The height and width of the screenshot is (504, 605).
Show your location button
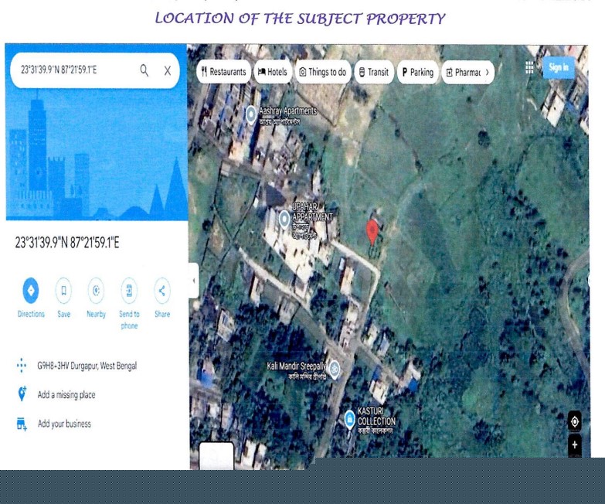point(575,421)
